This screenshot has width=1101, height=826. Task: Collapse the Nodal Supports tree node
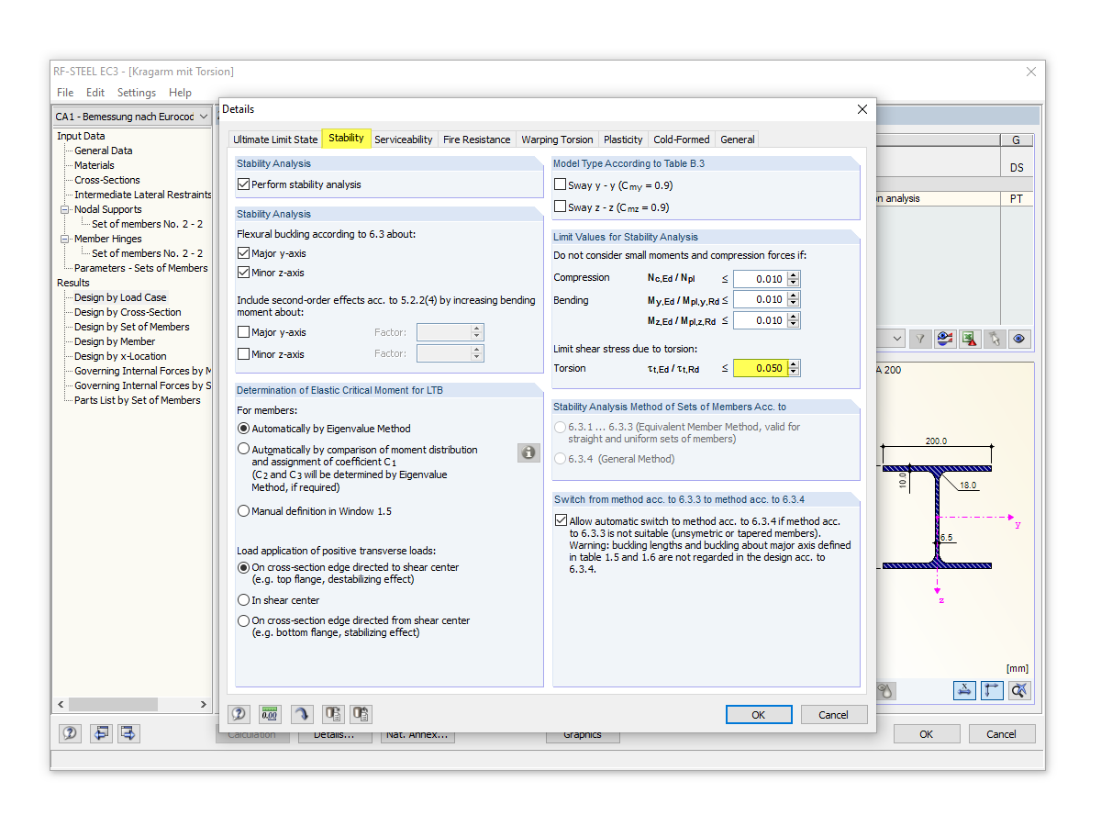coord(65,209)
